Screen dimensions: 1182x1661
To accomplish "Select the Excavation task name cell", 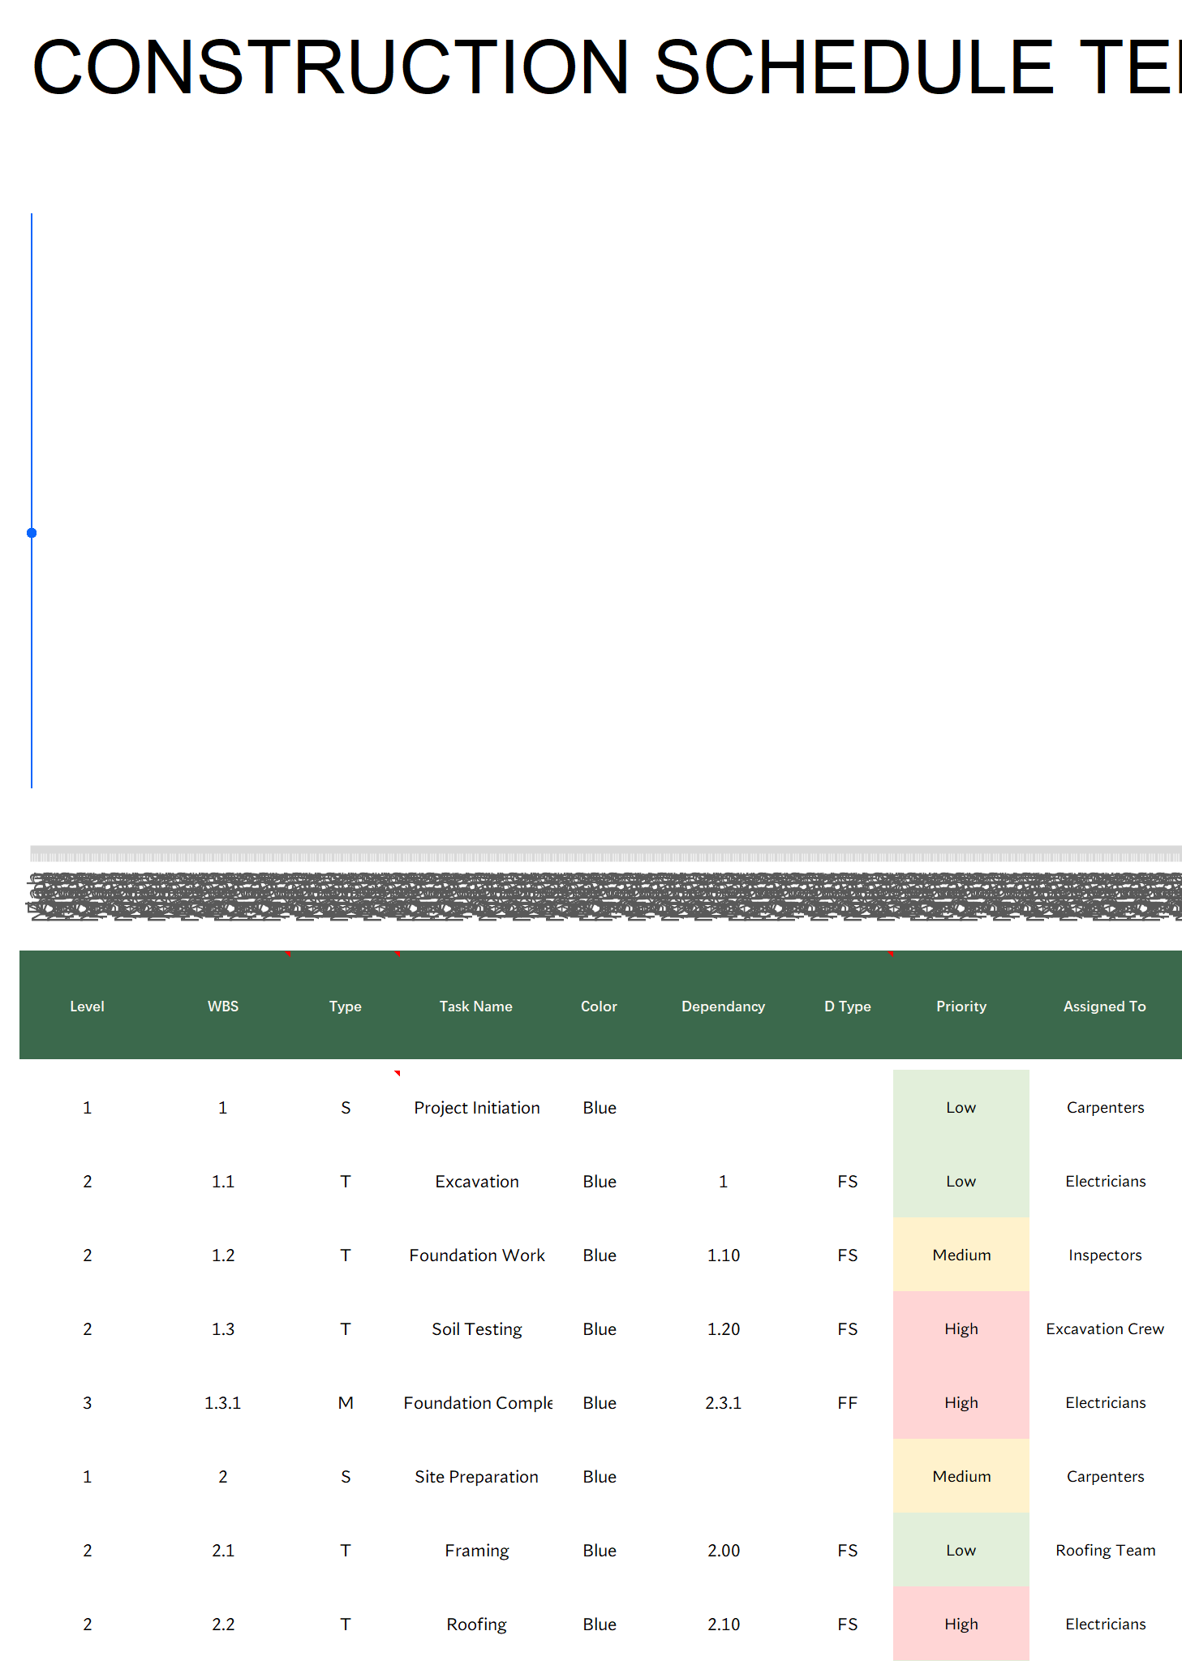I will pyautogui.click(x=477, y=1181).
